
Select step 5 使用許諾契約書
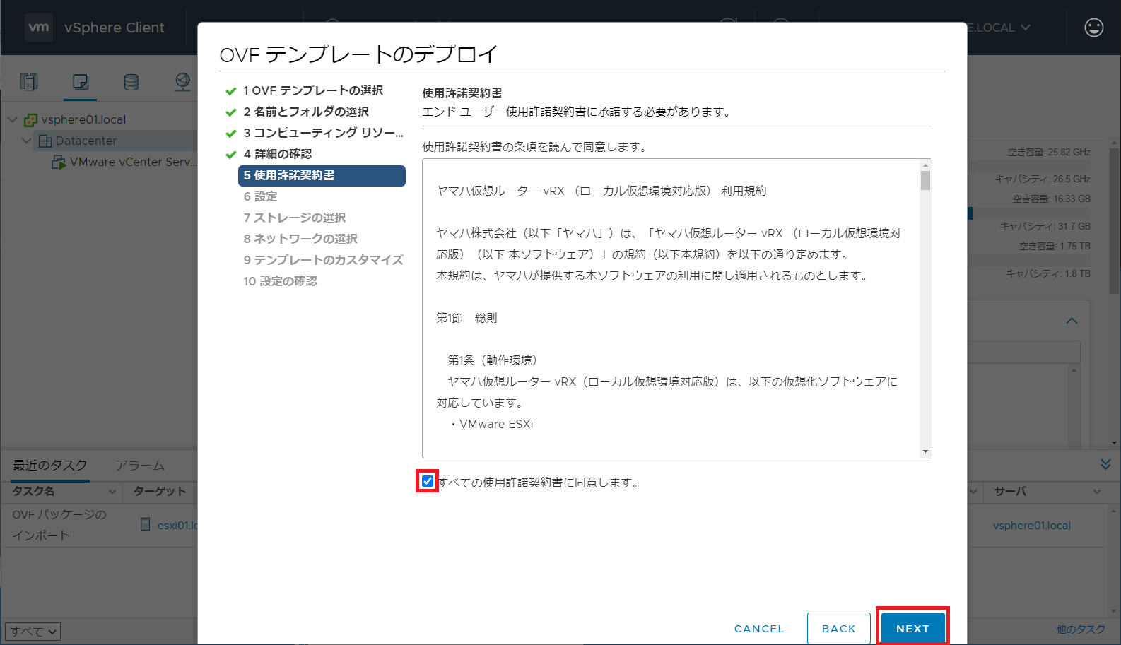click(322, 175)
